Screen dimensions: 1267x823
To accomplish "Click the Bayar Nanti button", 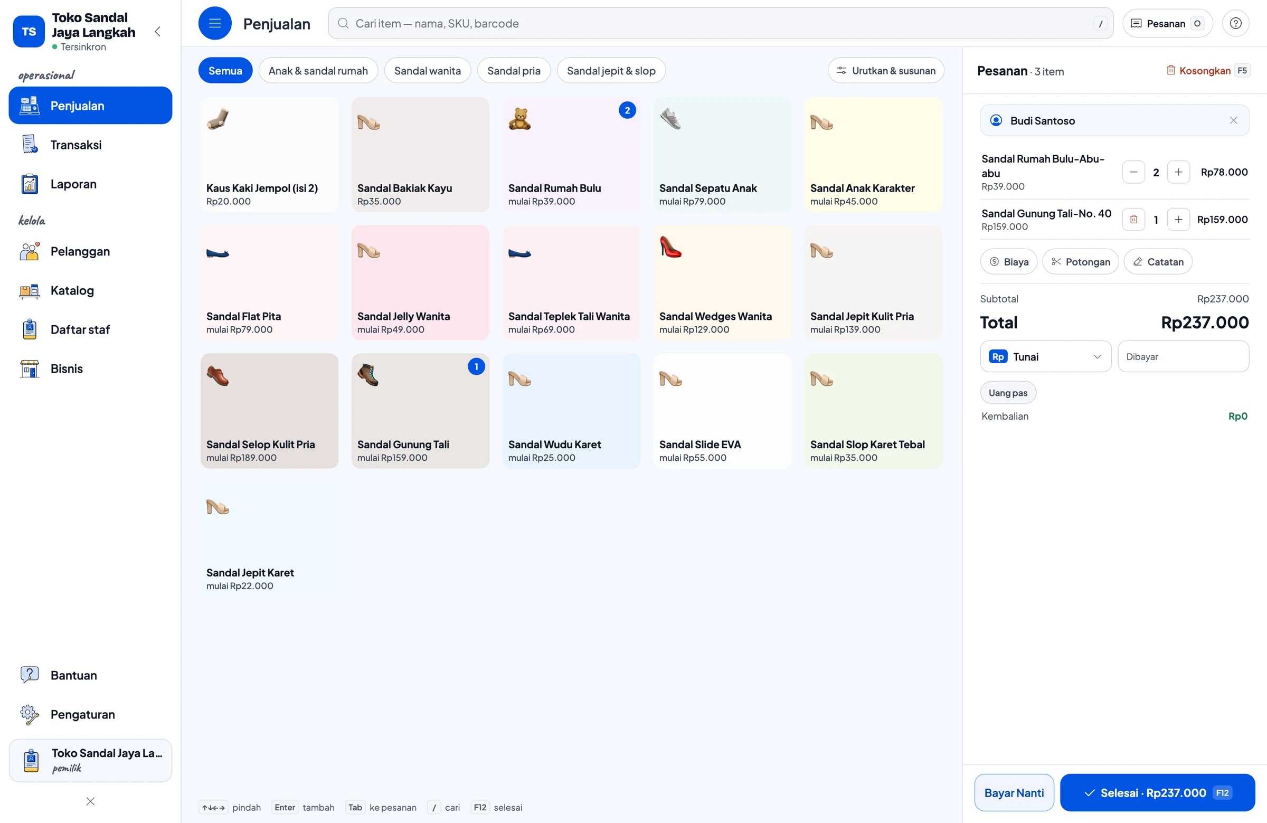I will pyautogui.click(x=1014, y=793).
